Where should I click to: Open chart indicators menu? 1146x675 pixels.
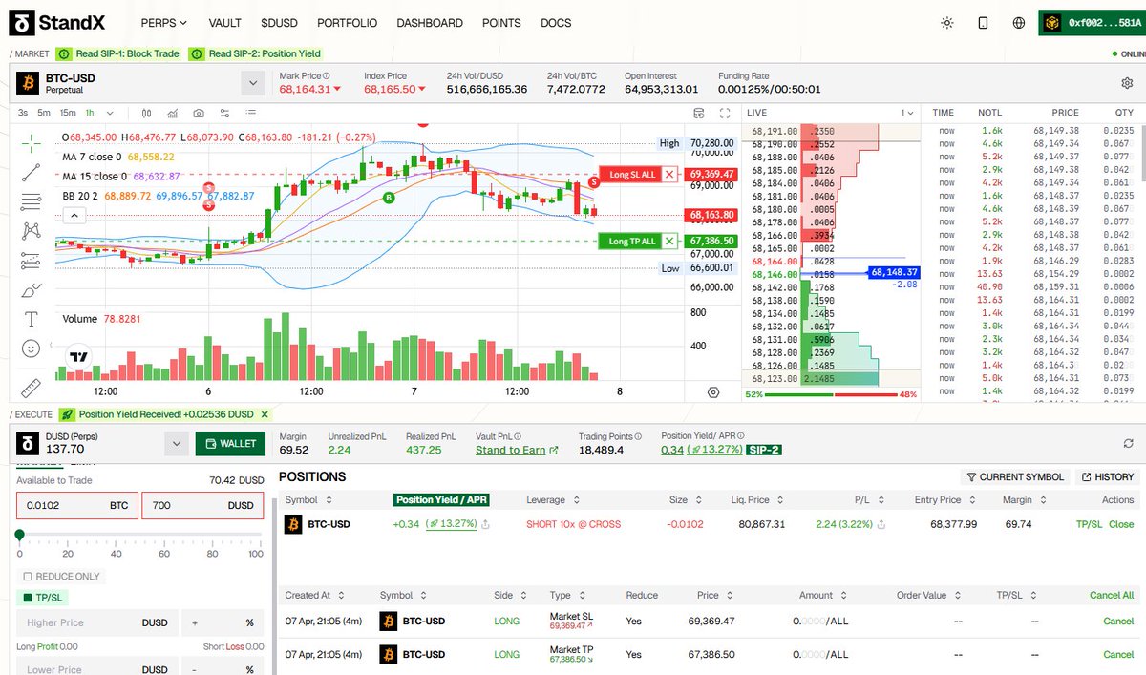[172, 113]
